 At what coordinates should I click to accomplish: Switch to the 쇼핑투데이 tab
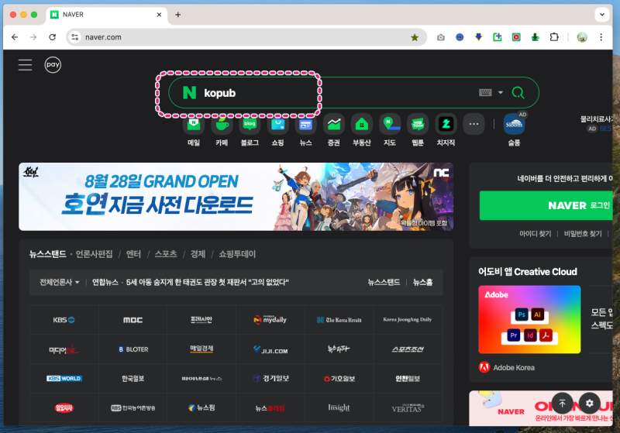pyautogui.click(x=237, y=254)
